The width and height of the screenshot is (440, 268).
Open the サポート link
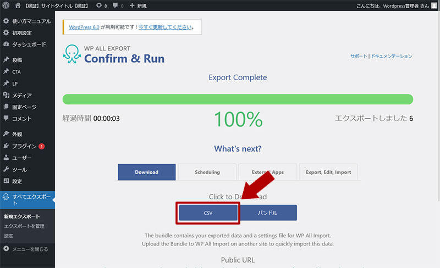tap(359, 56)
